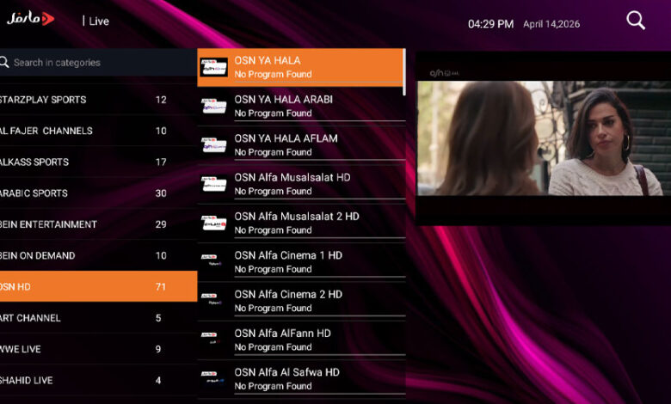Click the OSN Alfa Cinema 1 HD logo

213,261
